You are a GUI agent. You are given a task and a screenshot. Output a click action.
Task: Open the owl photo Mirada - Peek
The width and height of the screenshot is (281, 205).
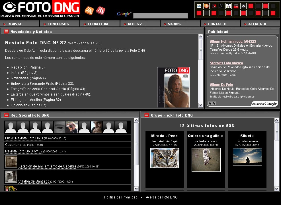[x=165, y=158]
